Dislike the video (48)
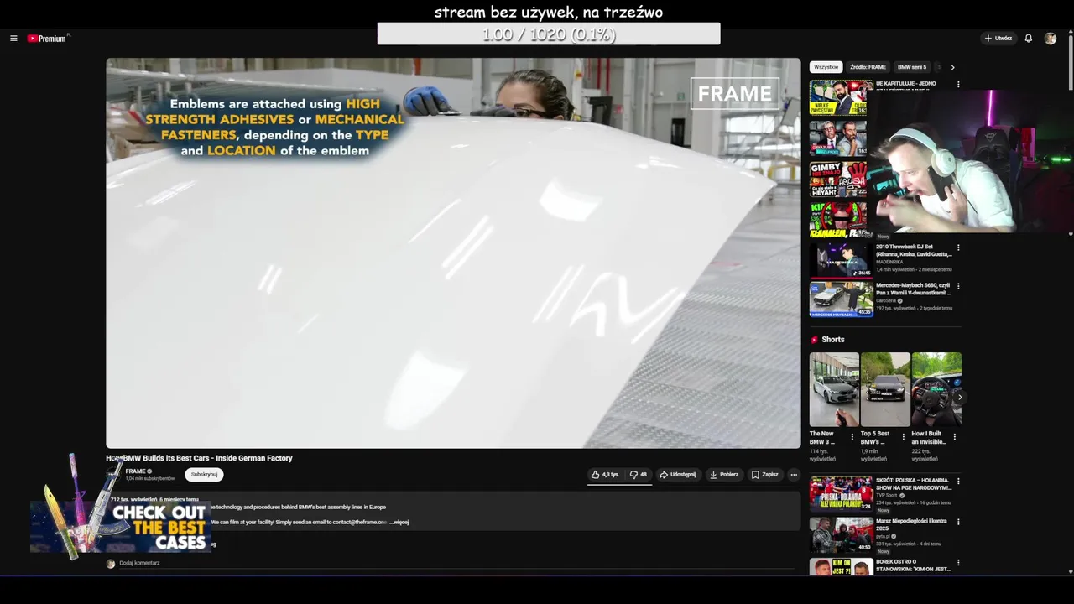The height and width of the screenshot is (604, 1074). click(639, 475)
